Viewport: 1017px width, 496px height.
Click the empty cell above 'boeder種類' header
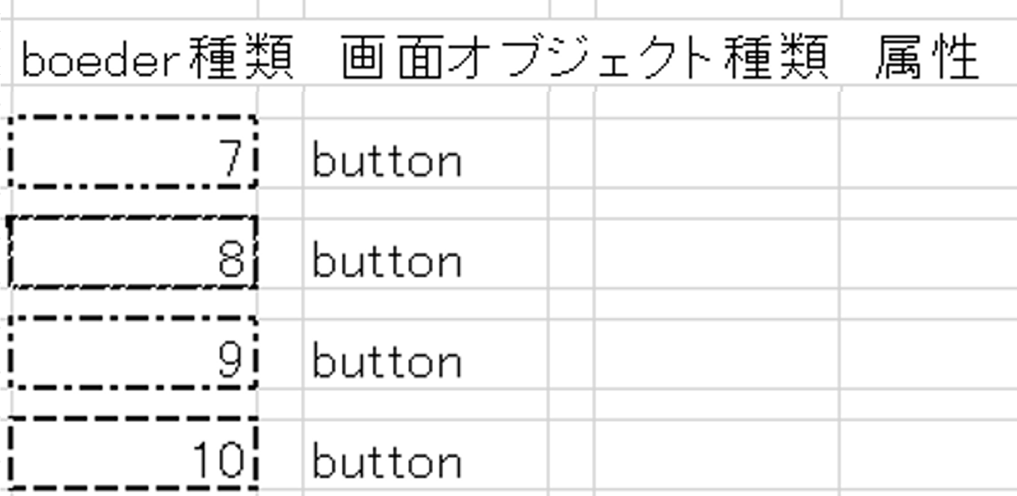(133, 9)
